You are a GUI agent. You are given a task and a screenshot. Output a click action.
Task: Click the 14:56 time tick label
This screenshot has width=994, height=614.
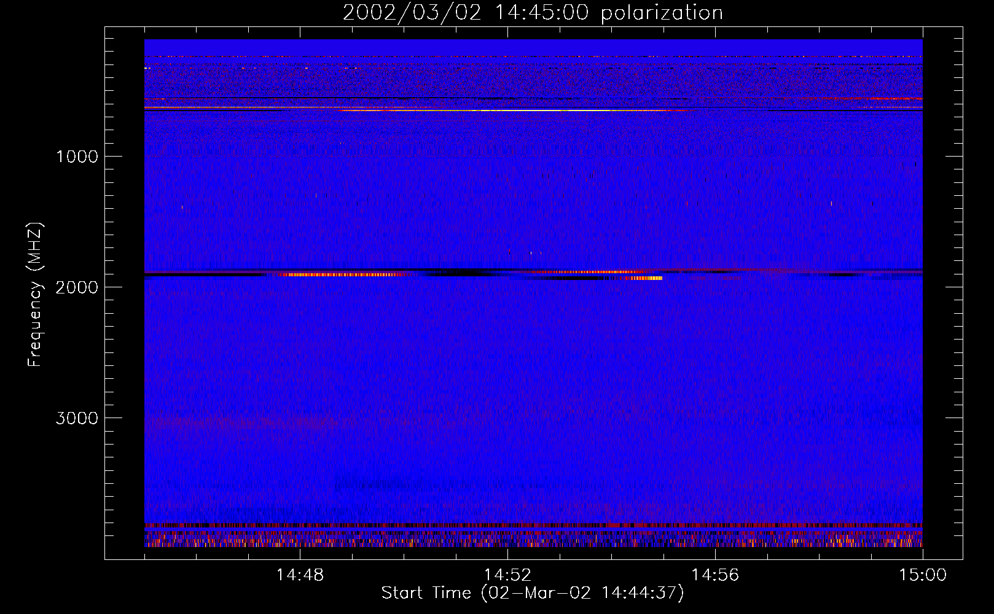pos(715,575)
